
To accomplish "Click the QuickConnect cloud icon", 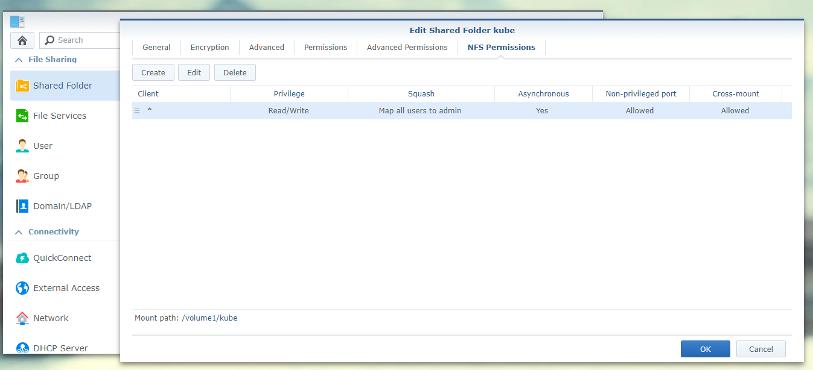I will [22, 258].
